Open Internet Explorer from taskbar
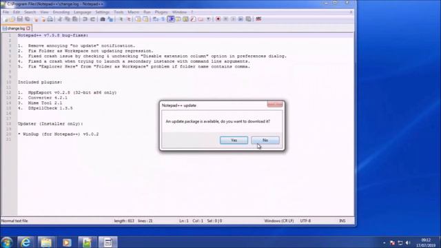Viewport: 441px width, 248px height. point(25,242)
